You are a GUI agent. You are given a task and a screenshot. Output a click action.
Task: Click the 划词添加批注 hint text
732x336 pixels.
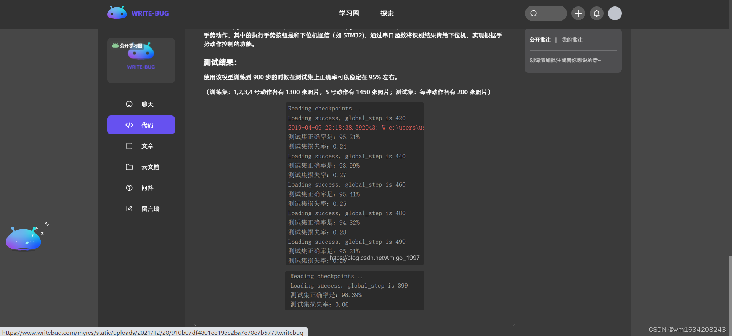coord(565,60)
